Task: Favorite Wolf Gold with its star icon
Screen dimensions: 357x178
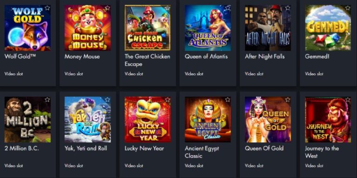Action: coord(47,8)
